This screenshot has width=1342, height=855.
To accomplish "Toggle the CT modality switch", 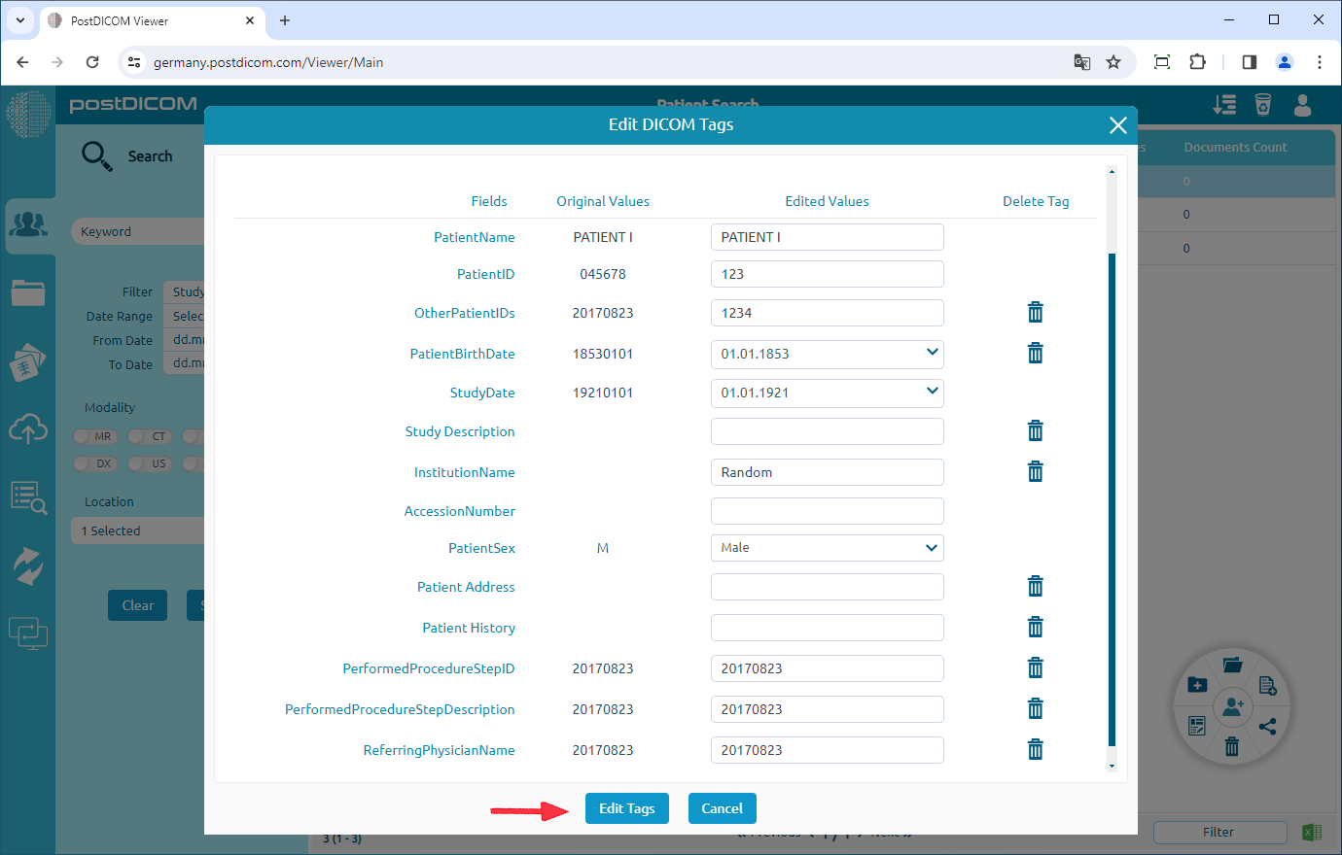I will [x=149, y=436].
